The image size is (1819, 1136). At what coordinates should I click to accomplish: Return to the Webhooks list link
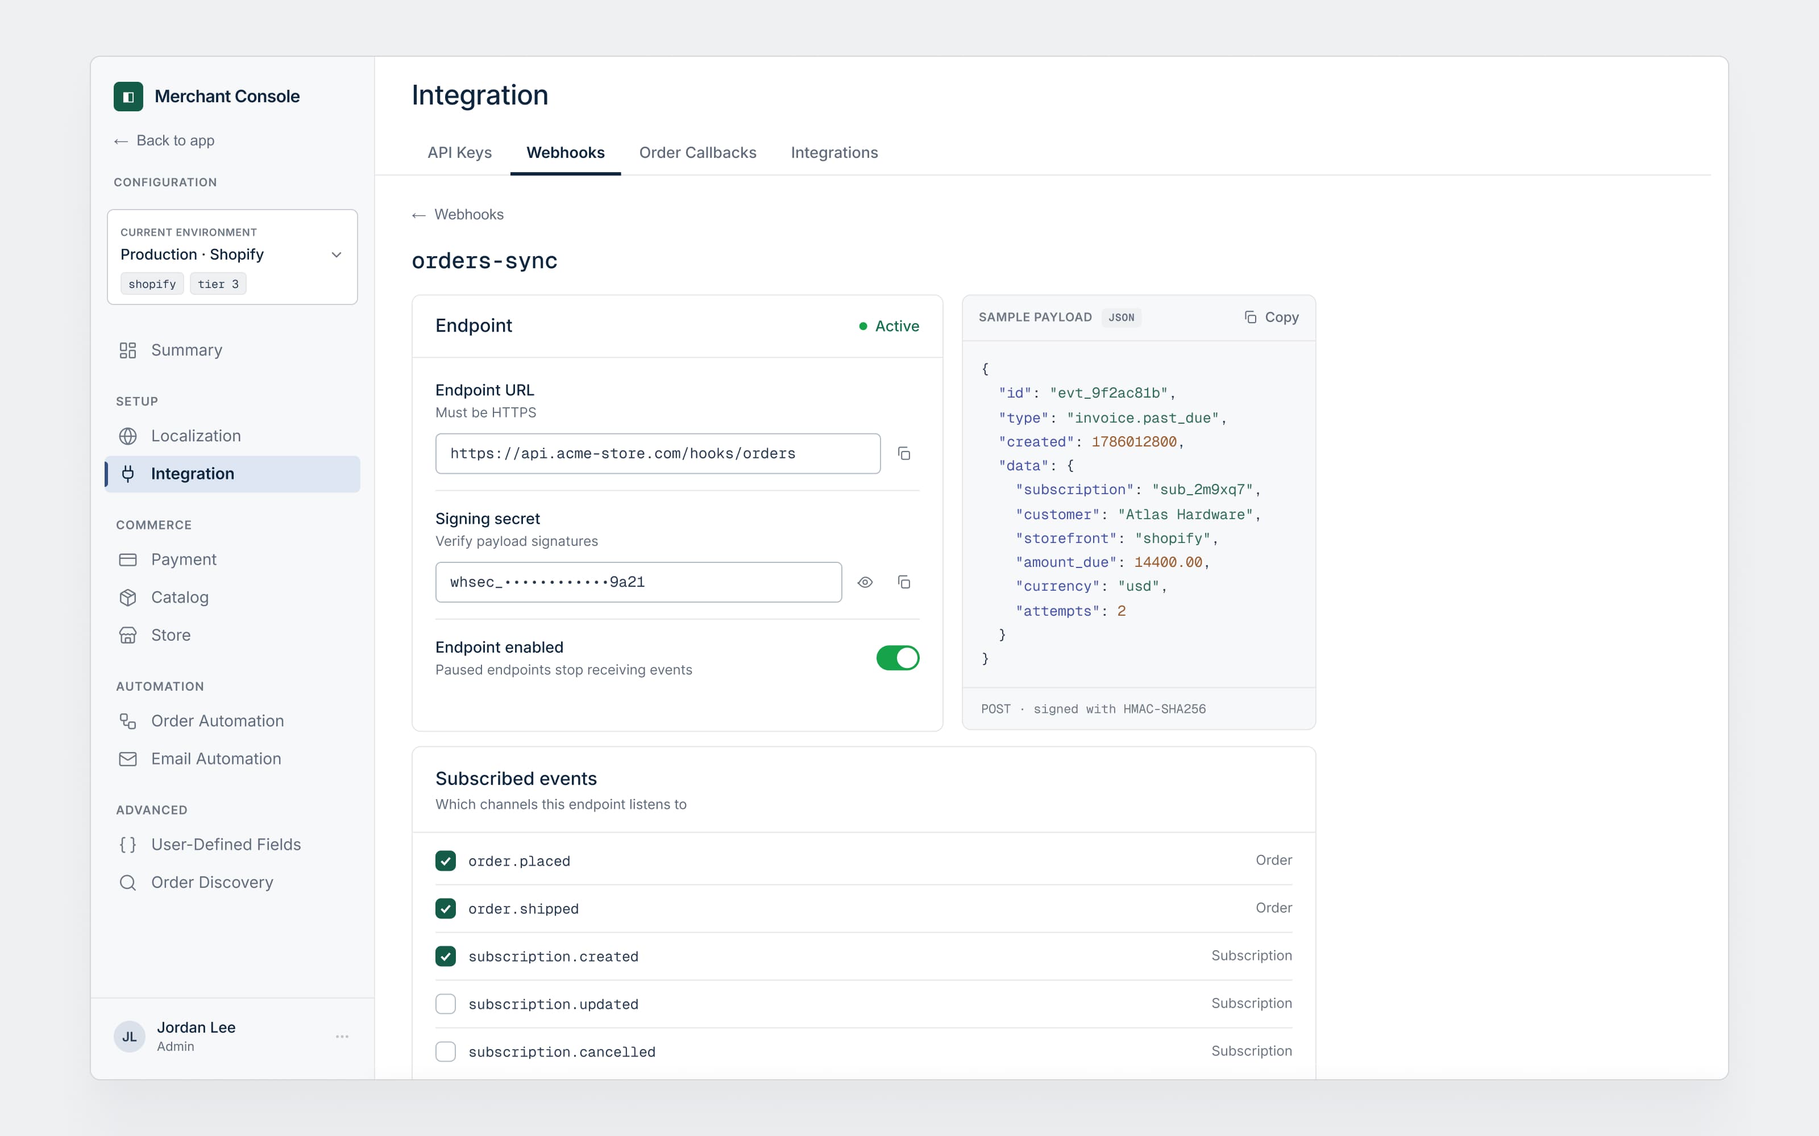[458, 215]
